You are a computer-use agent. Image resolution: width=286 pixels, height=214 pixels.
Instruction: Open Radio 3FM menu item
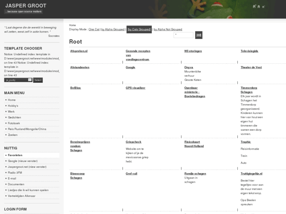coord(15,173)
